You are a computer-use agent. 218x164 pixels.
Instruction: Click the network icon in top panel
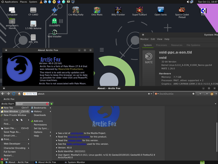click(192, 2)
